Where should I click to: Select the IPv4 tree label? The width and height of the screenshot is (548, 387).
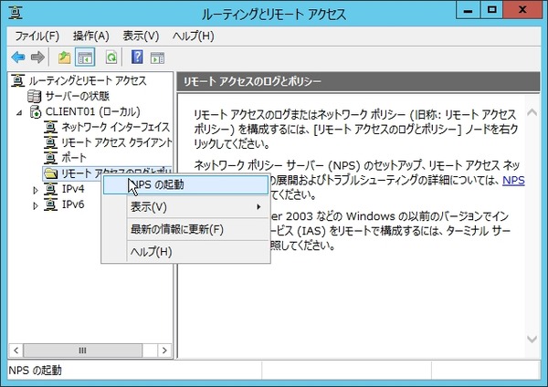point(73,189)
